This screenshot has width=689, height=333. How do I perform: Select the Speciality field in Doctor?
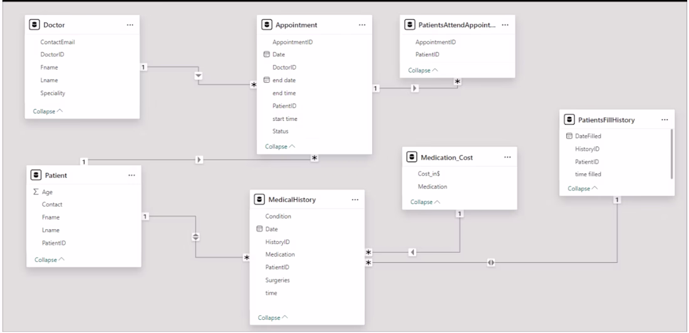point(54,93)
